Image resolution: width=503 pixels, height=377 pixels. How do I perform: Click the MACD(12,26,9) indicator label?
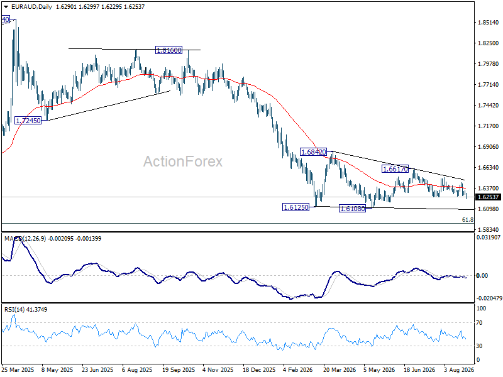25,239
